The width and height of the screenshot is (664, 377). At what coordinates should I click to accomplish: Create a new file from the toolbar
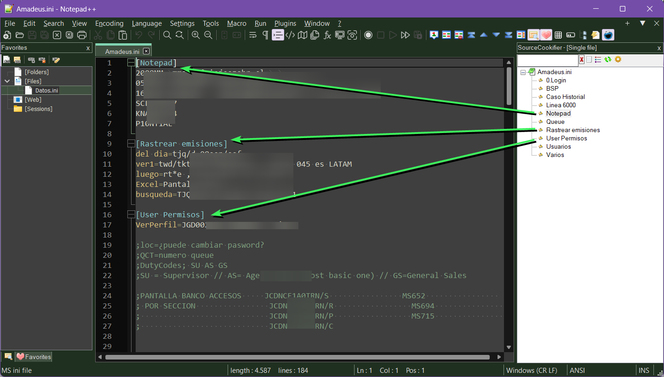click(x=7, y=35)
